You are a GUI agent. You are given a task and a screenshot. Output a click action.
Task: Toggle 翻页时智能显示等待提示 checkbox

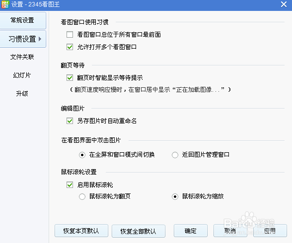point(70,77)
